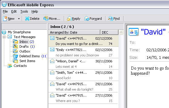Open the New button dropdown arrow
169x108 pixels.
19,19
